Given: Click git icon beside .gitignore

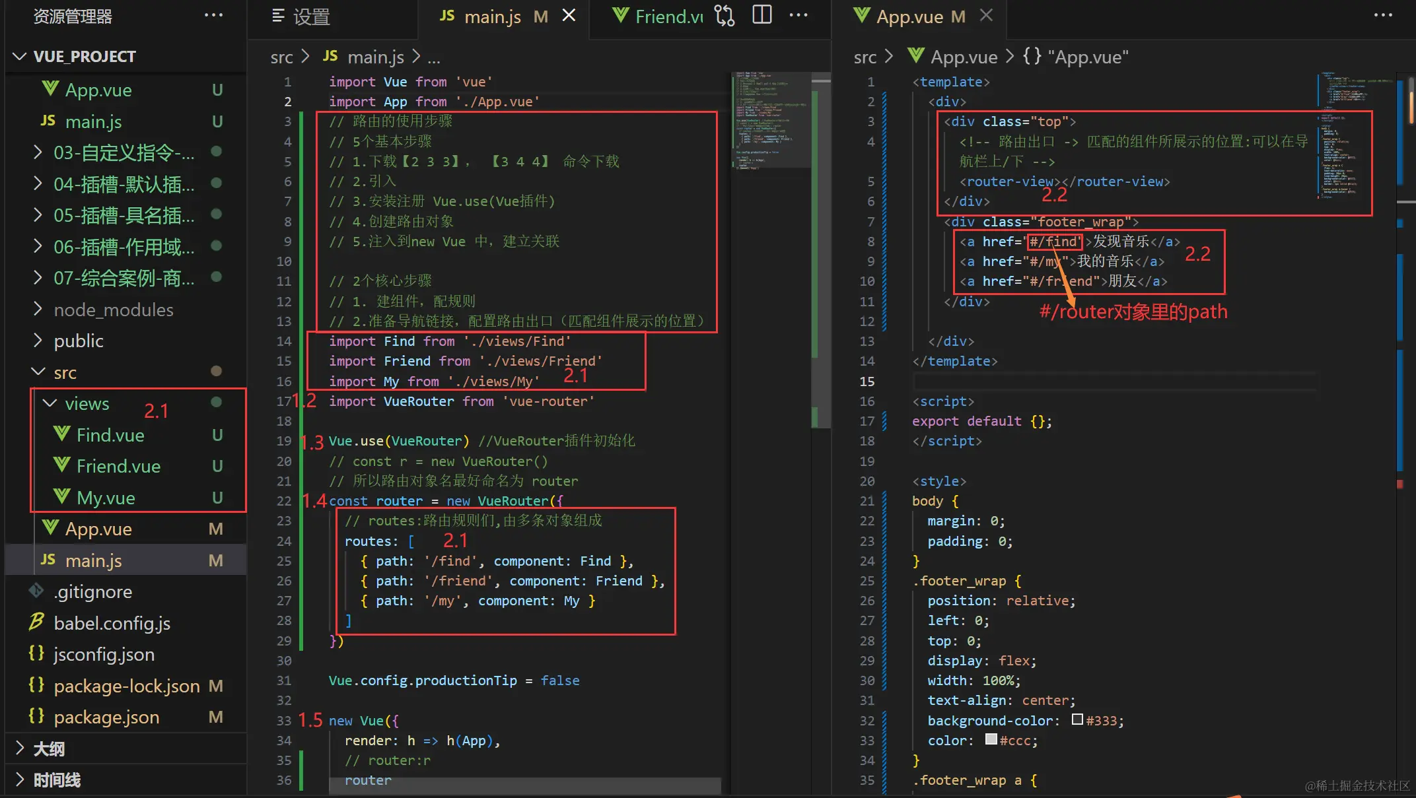Looking at the screenshot, I should click(36, 591).
